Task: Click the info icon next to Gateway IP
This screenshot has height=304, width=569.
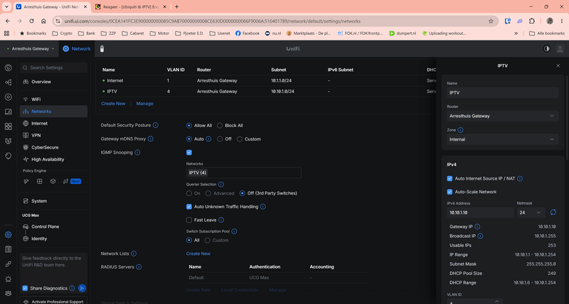Action: tap(477, 227)
